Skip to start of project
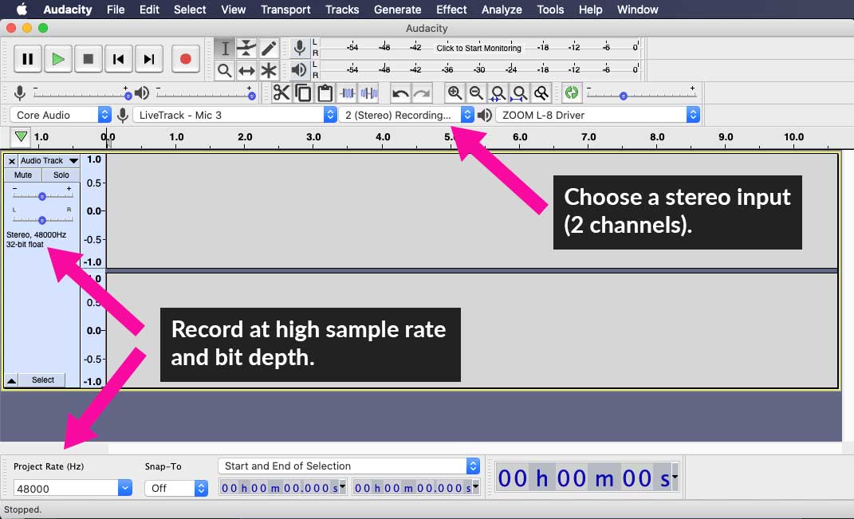The height and width of the screenshot is (519, 854). click(x=118, y=59)
